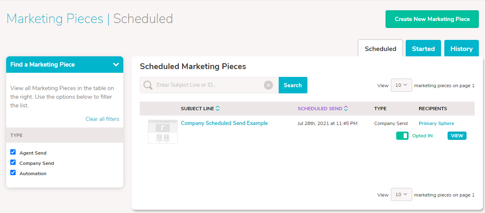Switch to the Started tab

pyautogui.click(x=423, y=49)
